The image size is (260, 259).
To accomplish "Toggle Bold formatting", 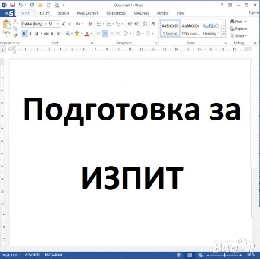I will tap(24, 34).
